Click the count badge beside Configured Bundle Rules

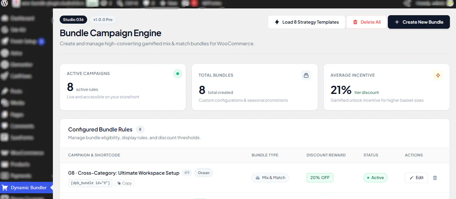tap(140, 129)
